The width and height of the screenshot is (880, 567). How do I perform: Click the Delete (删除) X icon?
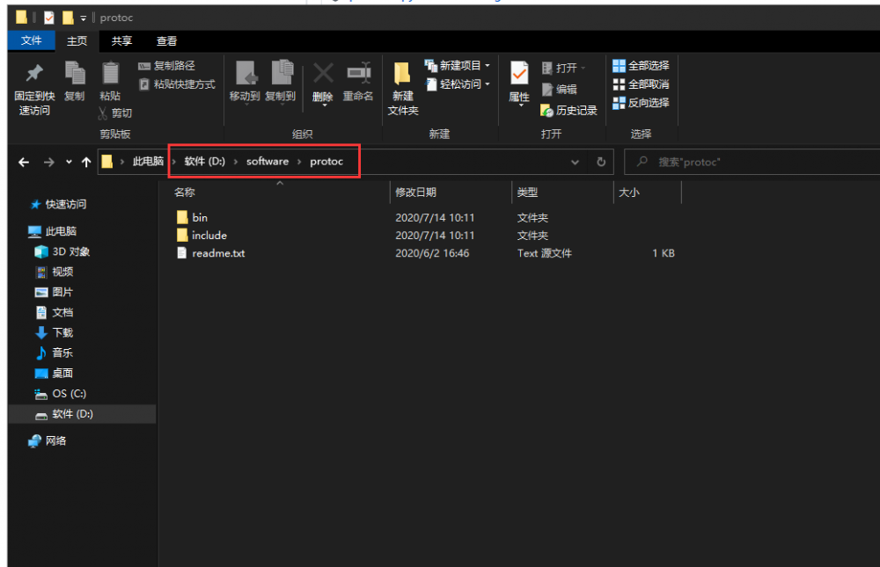[x=323, y=74]
